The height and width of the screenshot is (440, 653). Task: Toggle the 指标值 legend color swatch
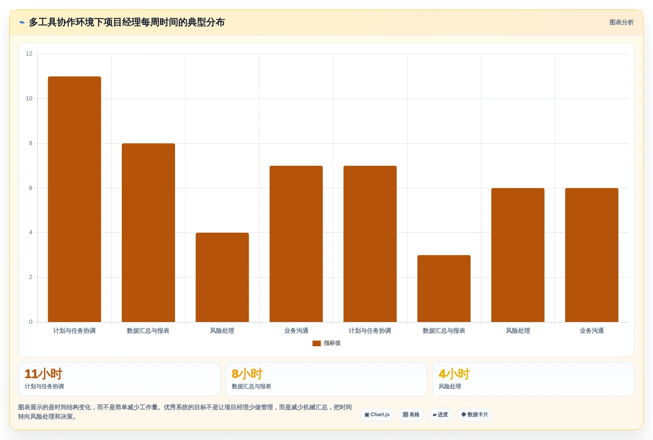pyautogui.click(x=316, y=343)
